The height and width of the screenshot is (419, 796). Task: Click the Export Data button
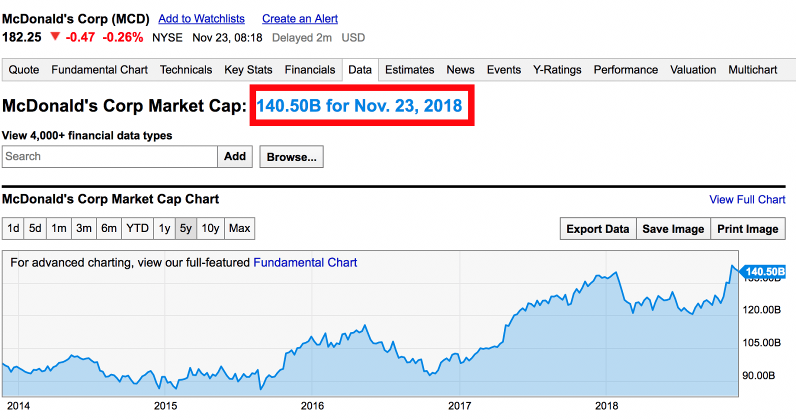[598, 229]
